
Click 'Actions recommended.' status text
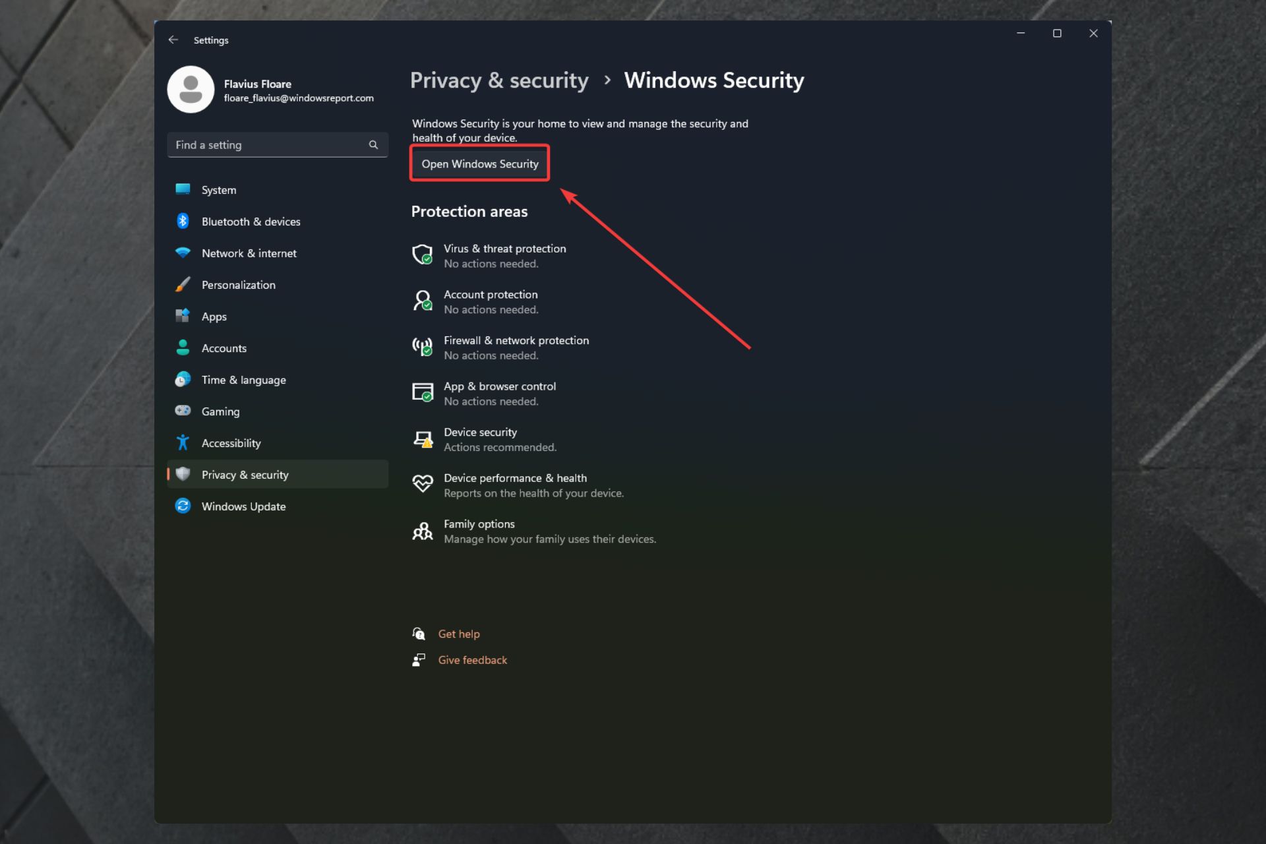500,447
